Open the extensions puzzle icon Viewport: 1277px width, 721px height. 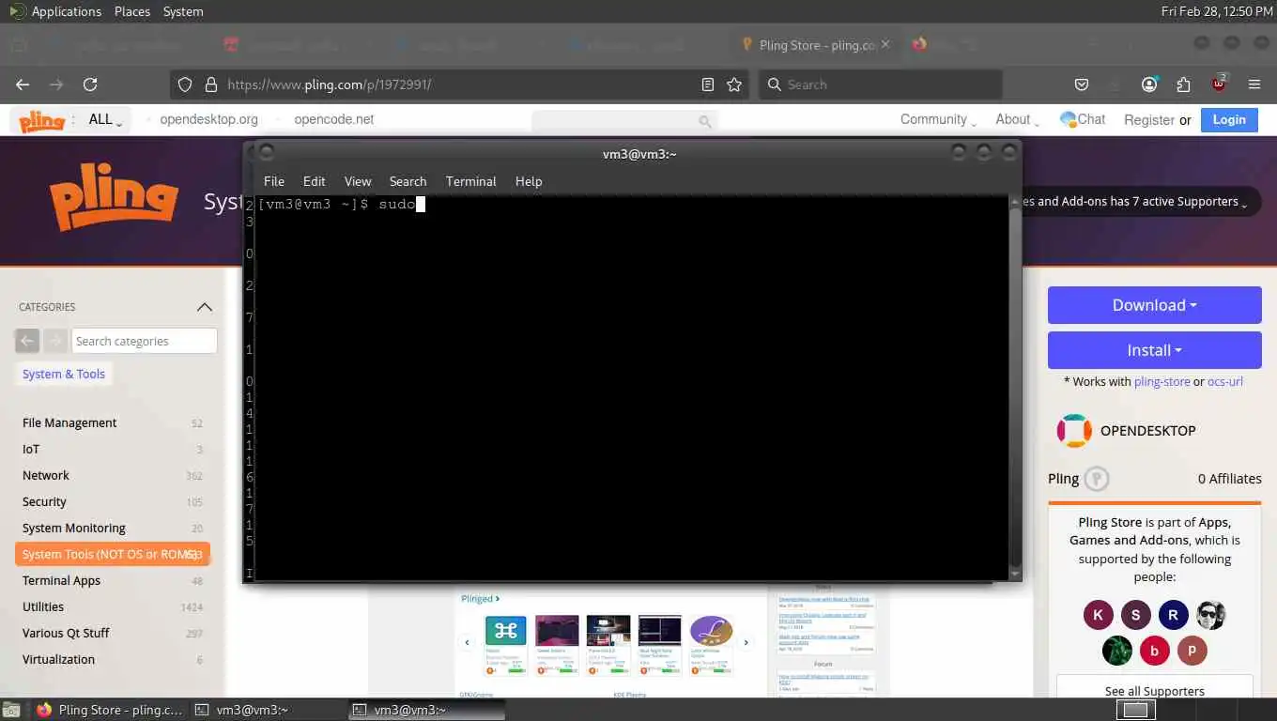tap(1183, 84)
